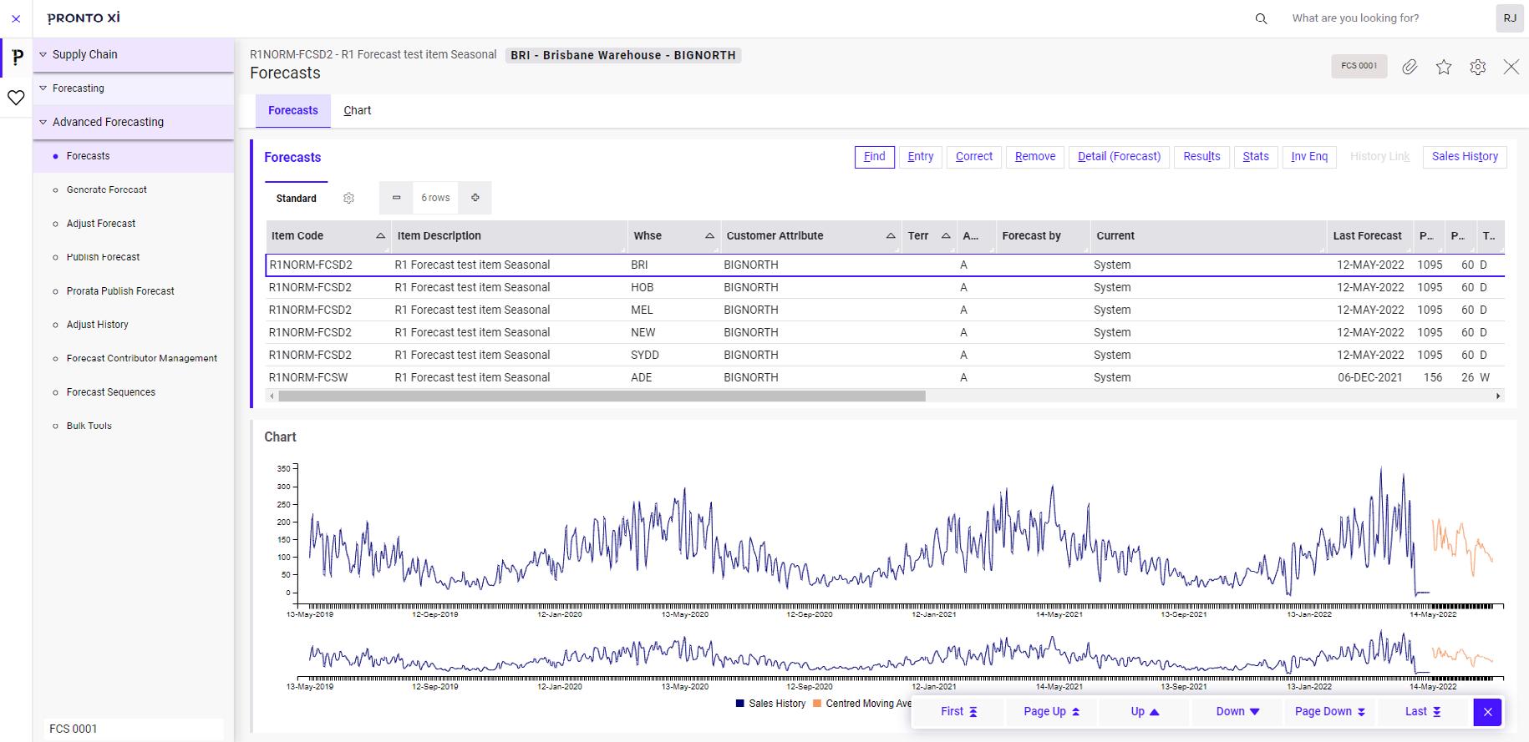The width and height of the screenshot is (1529, 742).
Task: Click the Standard view settings gear
Action: pos(348,198)
